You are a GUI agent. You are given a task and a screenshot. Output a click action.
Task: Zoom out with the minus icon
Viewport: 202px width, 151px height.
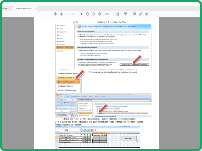[93, 14]
